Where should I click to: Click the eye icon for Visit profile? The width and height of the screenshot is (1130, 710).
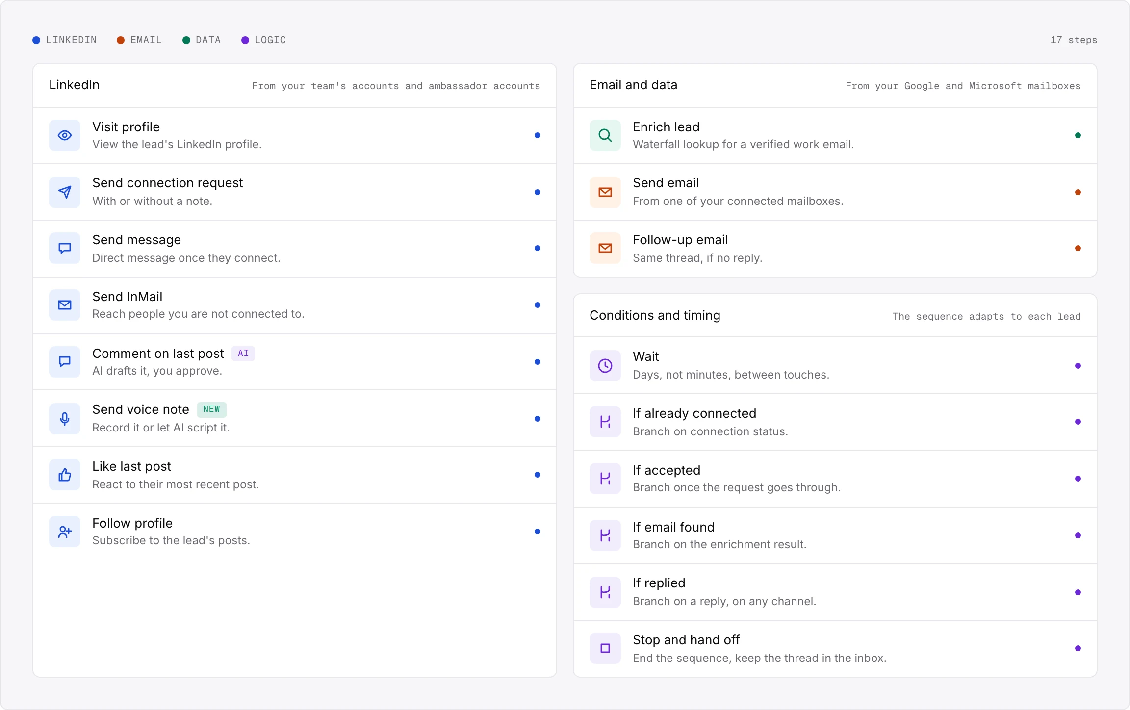65,135
